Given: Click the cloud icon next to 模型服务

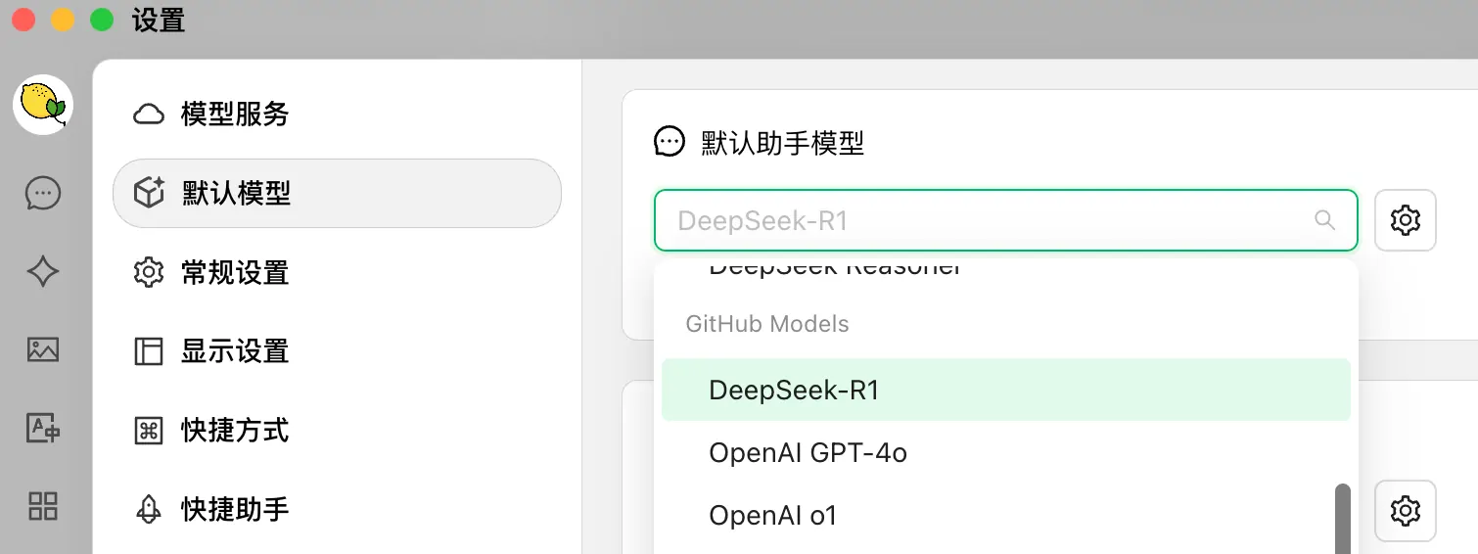Looking at the screenshot, I should coord(148,115).
